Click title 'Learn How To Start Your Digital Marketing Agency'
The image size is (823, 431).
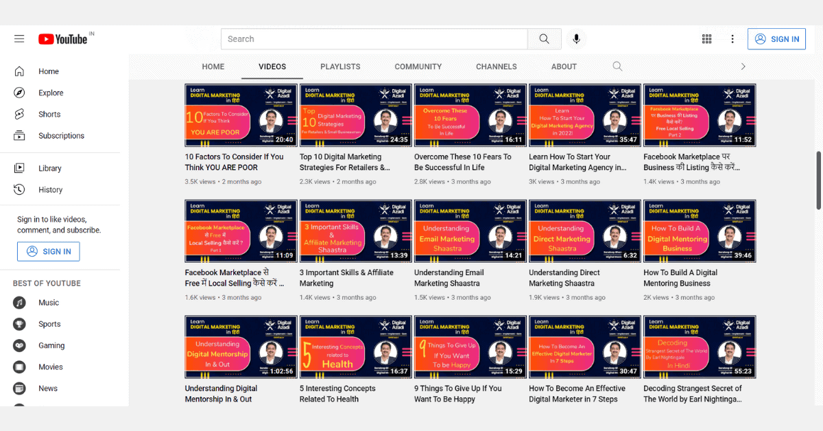pyautogui.click(x=577, y=162)
